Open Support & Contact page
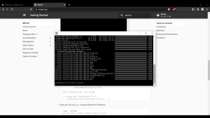The height and width of the screenshot is (118, 210). coord(31,53)
